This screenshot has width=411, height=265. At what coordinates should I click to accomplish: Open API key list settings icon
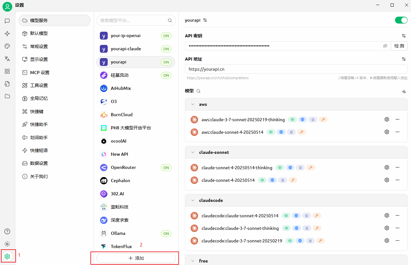404,36
